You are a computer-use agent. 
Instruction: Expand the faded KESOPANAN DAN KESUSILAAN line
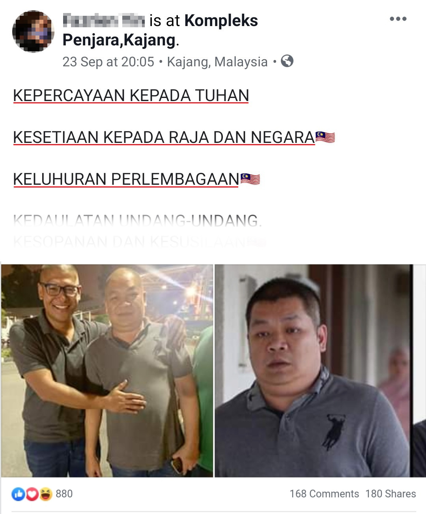click(140, 241)
